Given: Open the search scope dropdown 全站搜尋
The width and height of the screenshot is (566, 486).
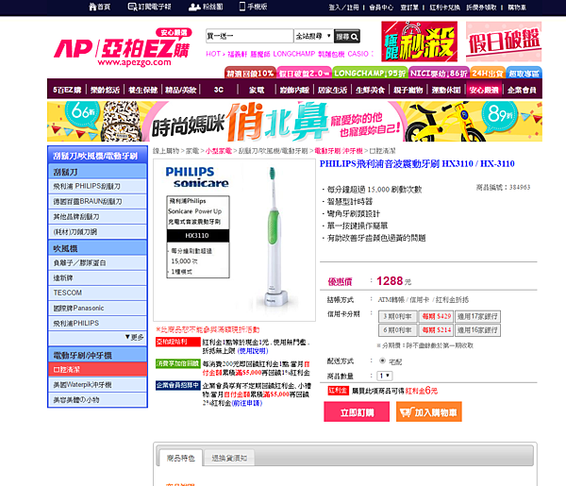Looking at the screenshot, I should [x=313, y=36].
